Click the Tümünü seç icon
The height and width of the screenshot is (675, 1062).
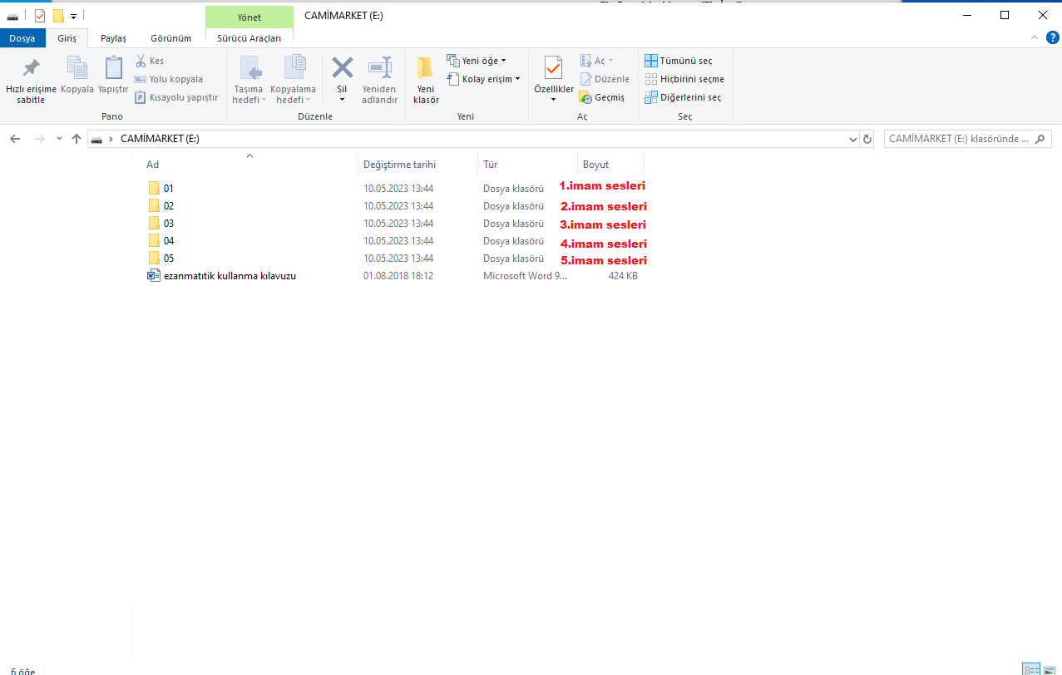pos(651,61)
